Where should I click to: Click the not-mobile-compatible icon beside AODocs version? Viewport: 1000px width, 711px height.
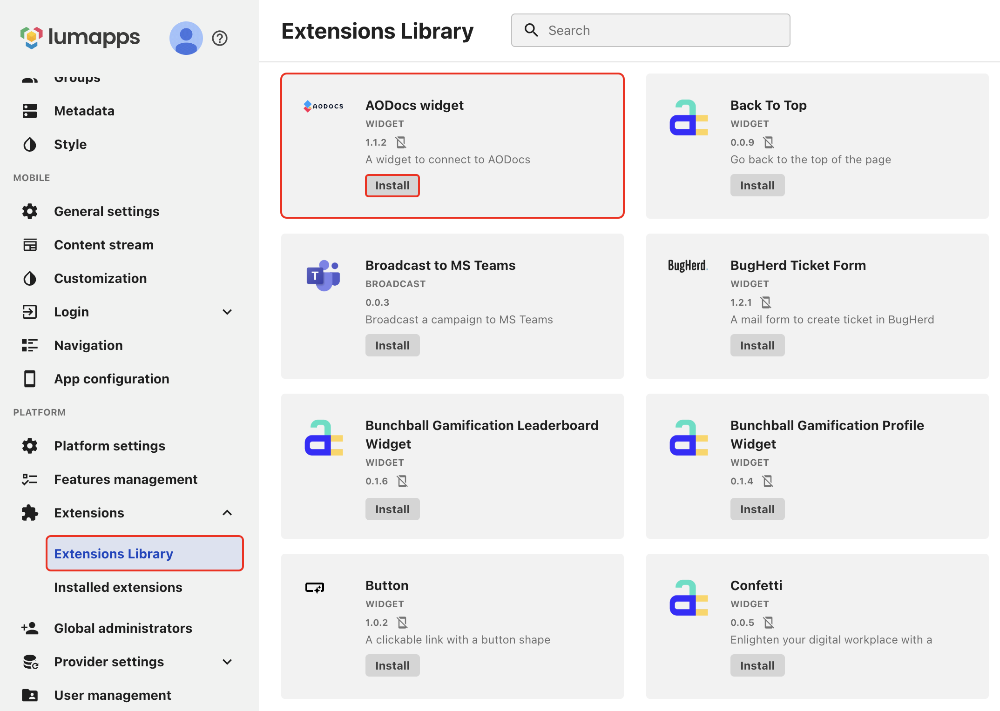coord(401,142)
